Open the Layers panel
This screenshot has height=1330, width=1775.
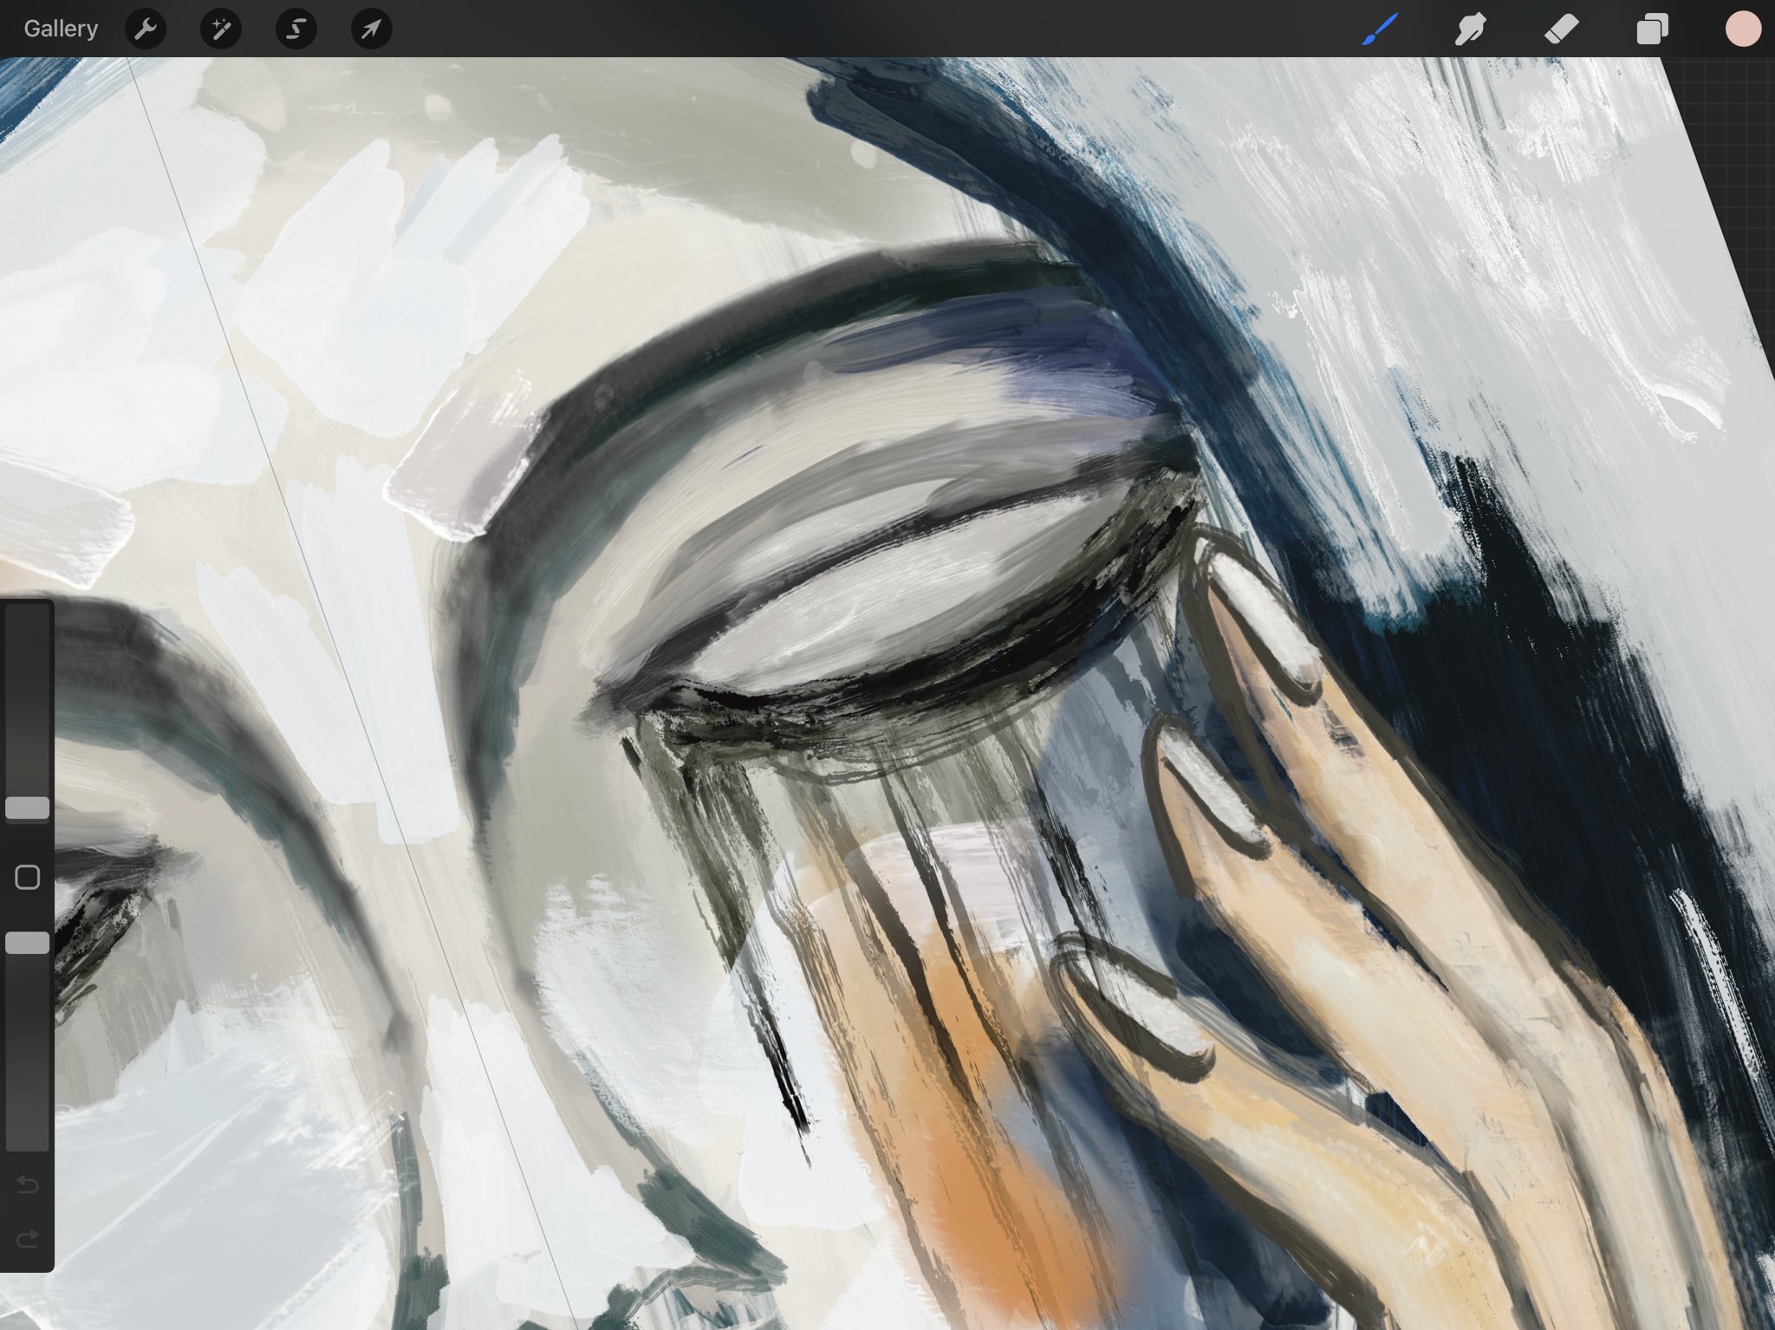1652,29
